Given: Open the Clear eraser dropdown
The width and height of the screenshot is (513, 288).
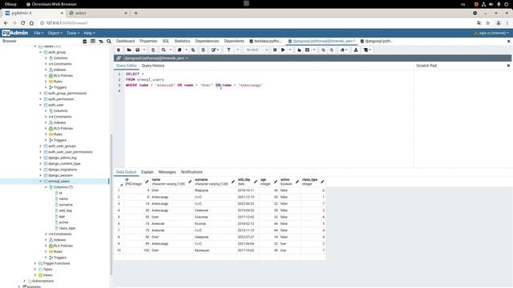Looking at the screenshot, I should [344, 50].
